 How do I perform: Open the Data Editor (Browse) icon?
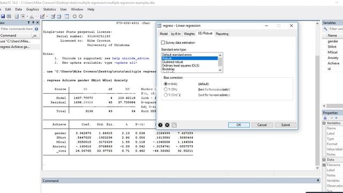coord(59,17)
